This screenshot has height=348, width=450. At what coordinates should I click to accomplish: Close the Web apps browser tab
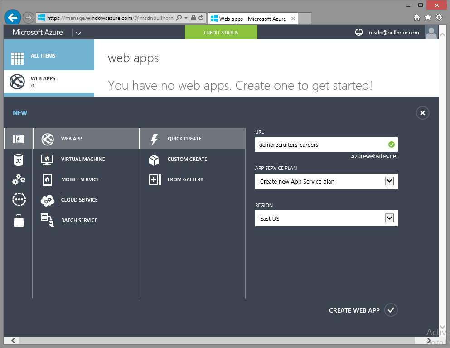point(293,19)
